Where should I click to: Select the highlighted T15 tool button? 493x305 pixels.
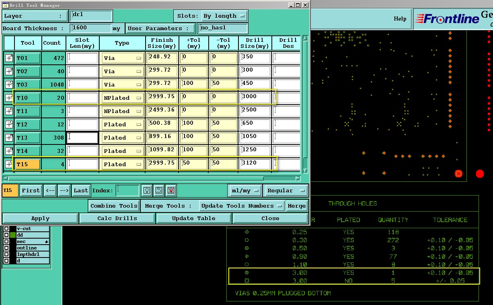click(28, 164)
